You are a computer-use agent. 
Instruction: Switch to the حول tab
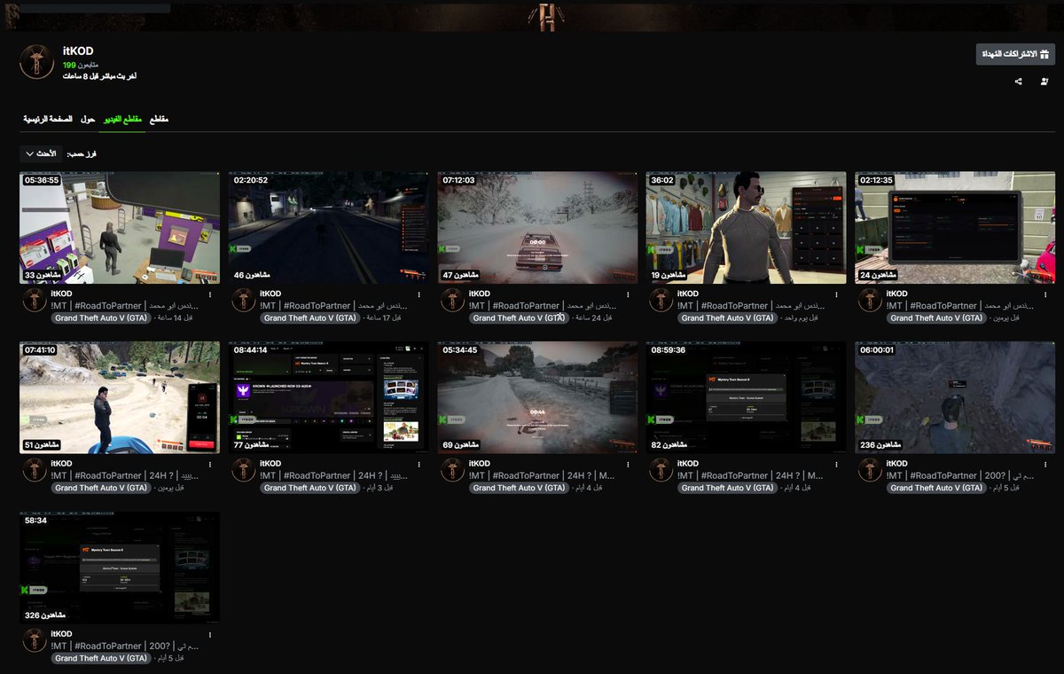88,119
